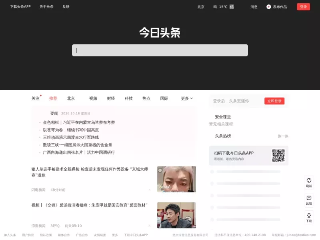Click the 安全课堂 heading
Screen dimensions: 320x240
pos(223,117)
